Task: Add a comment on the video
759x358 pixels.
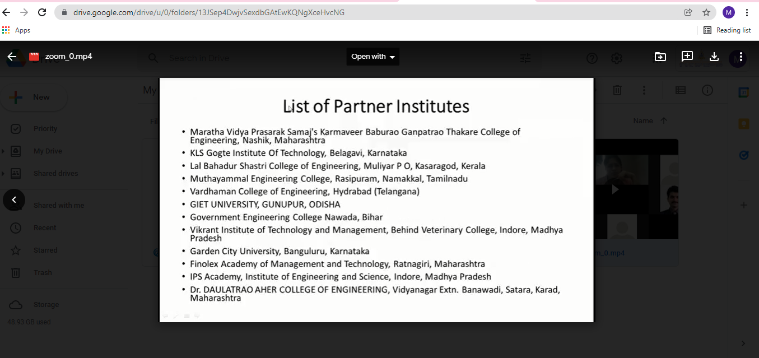Action: [687, 57]
